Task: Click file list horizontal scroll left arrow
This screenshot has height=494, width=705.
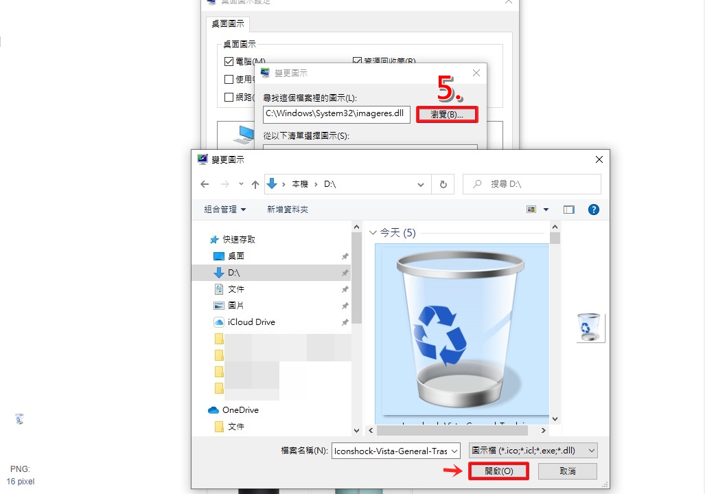Action: tap(371, 431)
